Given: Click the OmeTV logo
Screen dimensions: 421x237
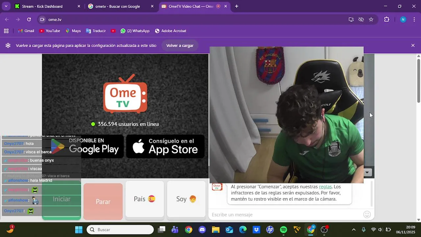Looking at the screenshot, I should click(x=125, y=94).
